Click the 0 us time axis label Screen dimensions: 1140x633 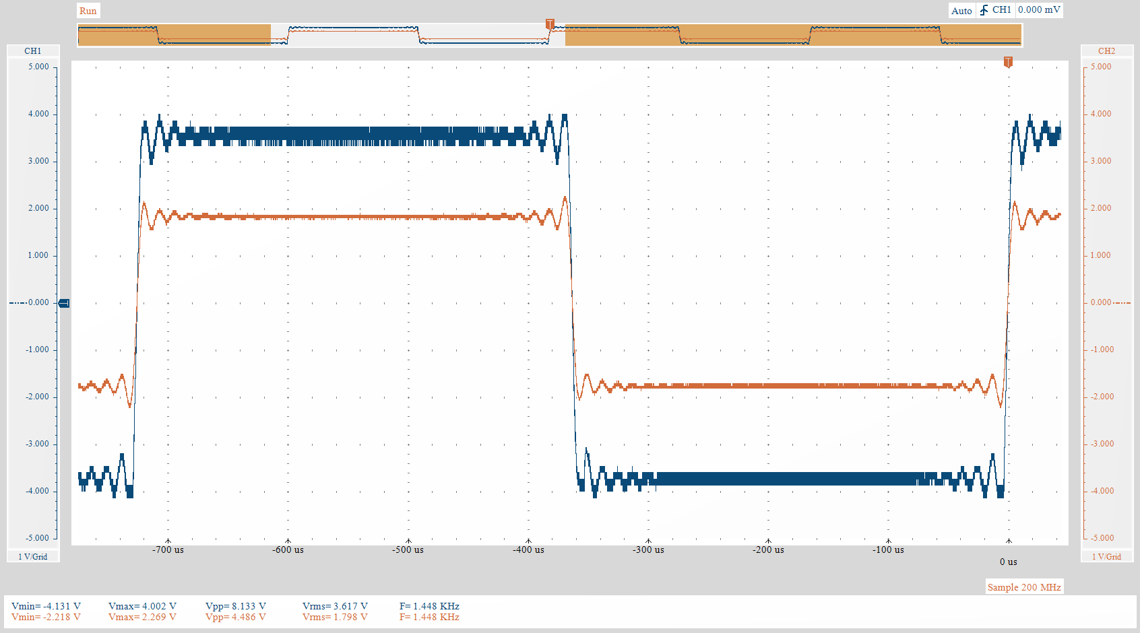point(1009,562)
